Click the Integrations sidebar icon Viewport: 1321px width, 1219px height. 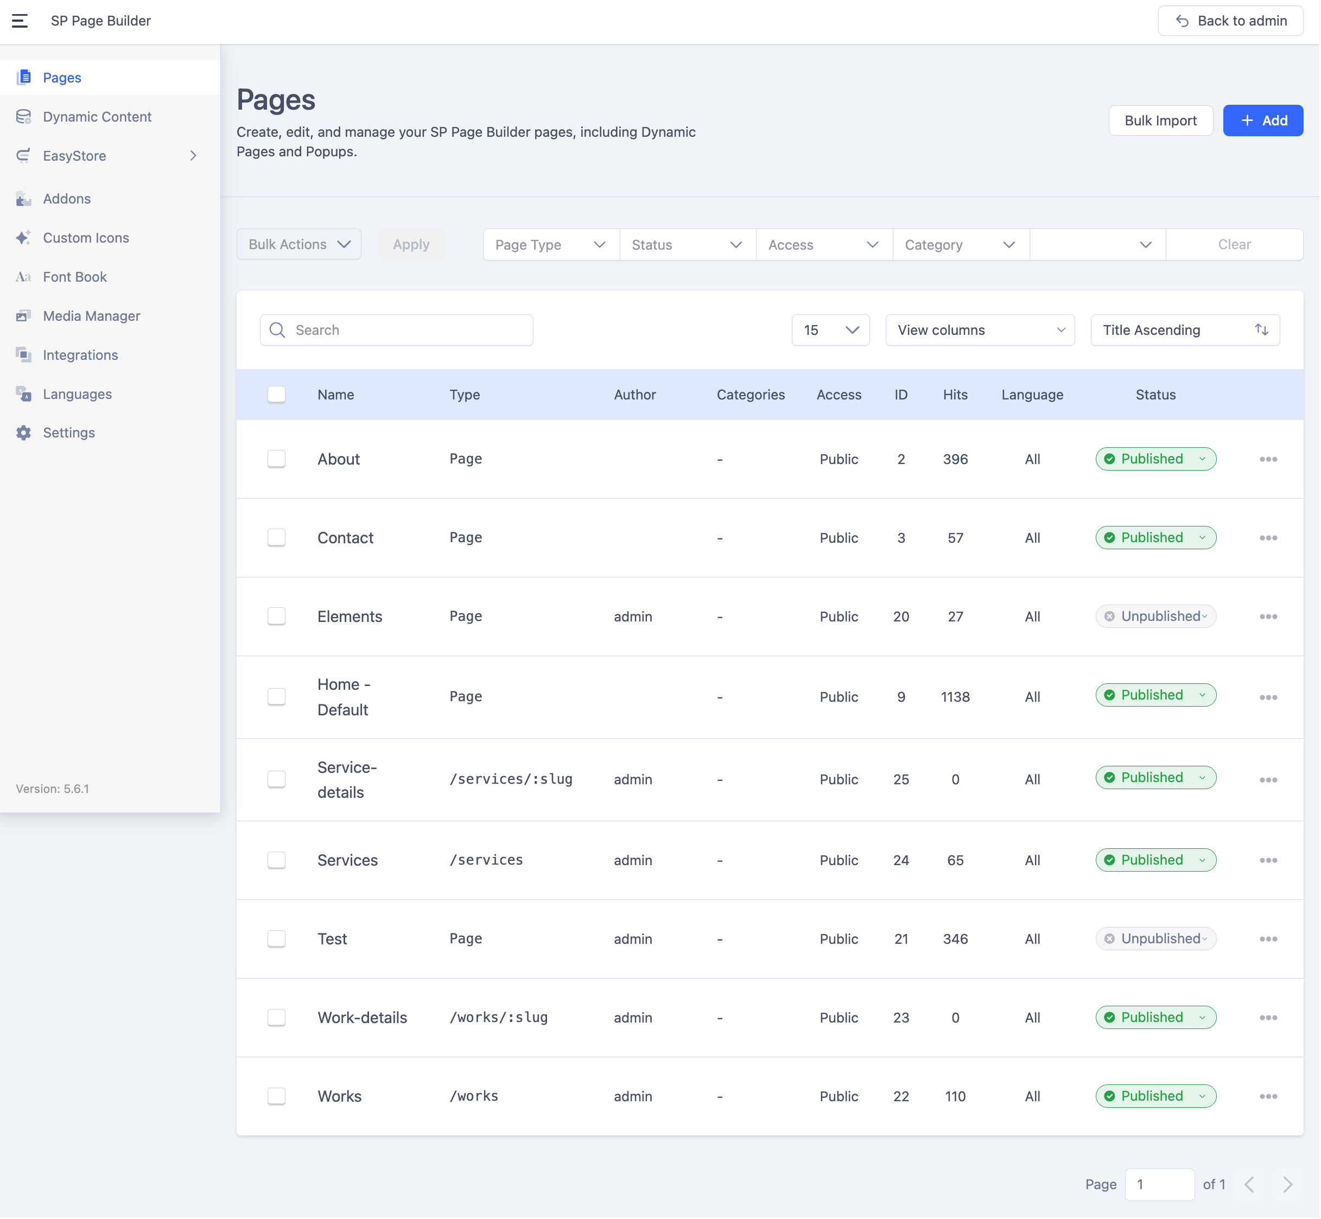click(x=24, y=355)
